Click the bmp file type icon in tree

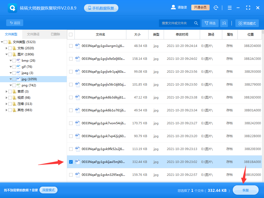[x=19, y=60]
